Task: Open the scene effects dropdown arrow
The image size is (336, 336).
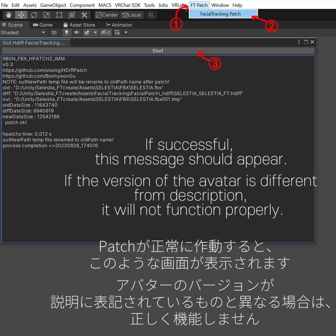Action: point(95,32)
